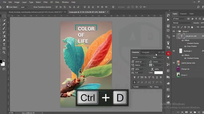Click the search magnifier in options bar
This screenshot has height=114, width=204.
198,7
